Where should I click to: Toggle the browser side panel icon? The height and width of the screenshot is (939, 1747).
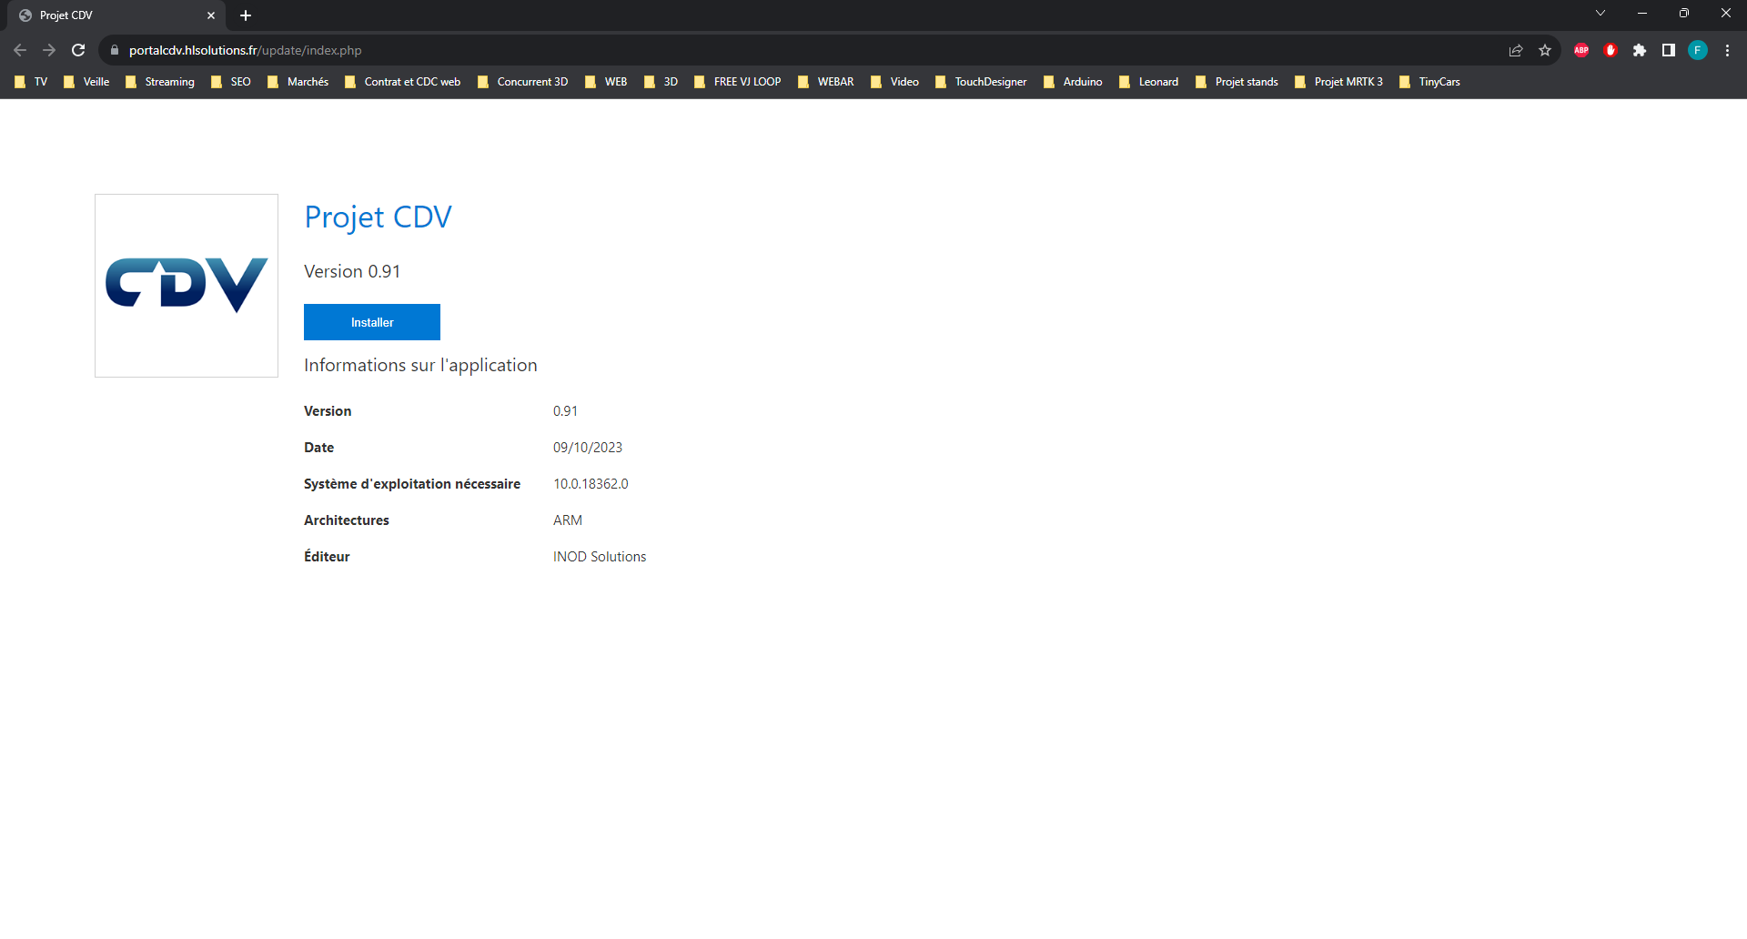(1669, 50)
